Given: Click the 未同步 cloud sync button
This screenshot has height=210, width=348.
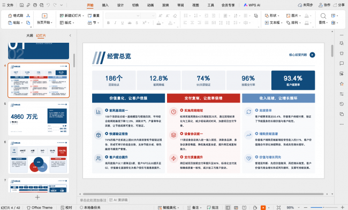Looking at the screenshot, I should (305, 5).
